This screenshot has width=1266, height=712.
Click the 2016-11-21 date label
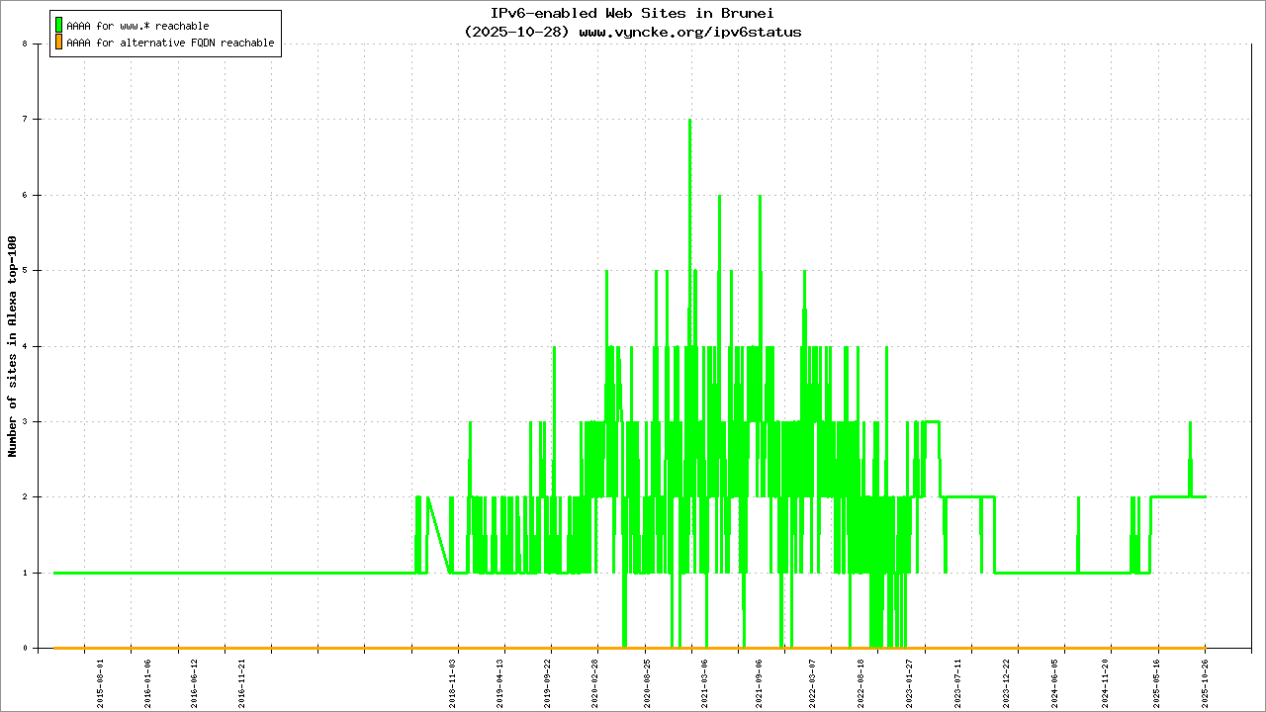point(242,683)
